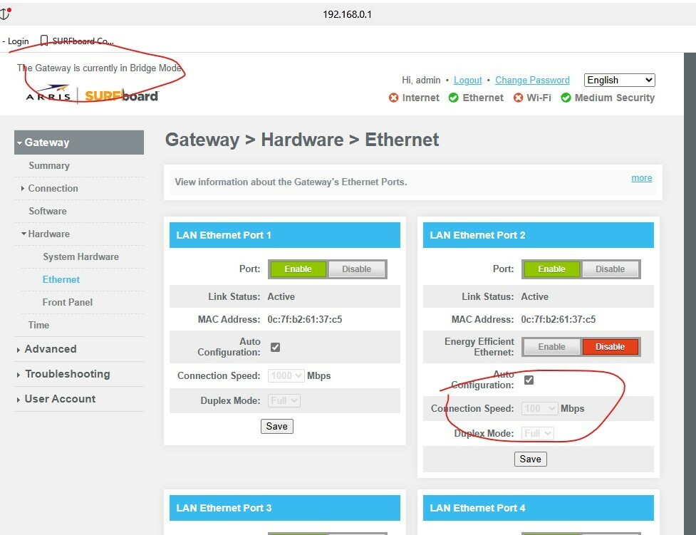Image resolution: width=696 pixels, height=535 pixels.
Task: Open Port 1 Duplex Mode dropdown
Action: tap(284, 400)
